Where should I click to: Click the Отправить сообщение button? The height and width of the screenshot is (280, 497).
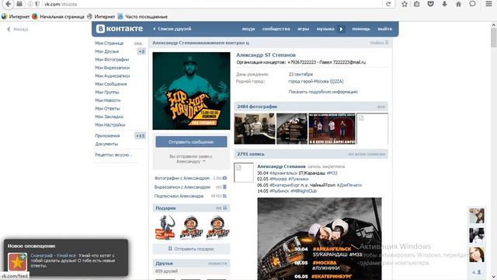(191, 142)
